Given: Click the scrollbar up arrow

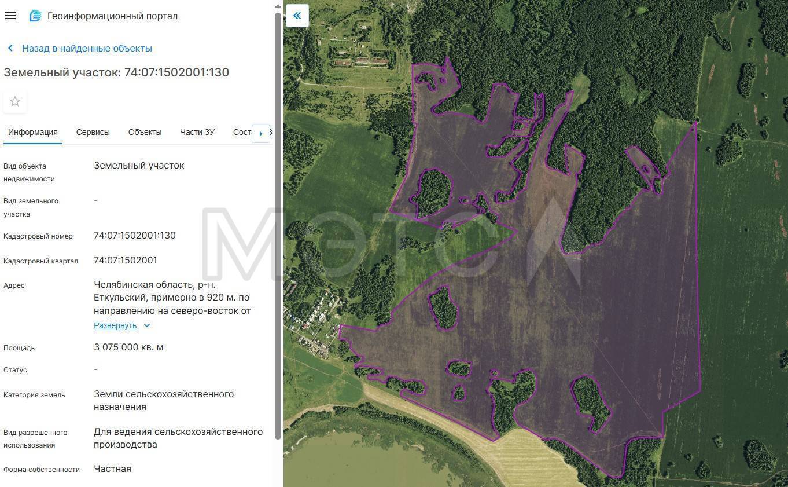Looking at the screenshot, I should pyautogui.click(x=278, y=7).
